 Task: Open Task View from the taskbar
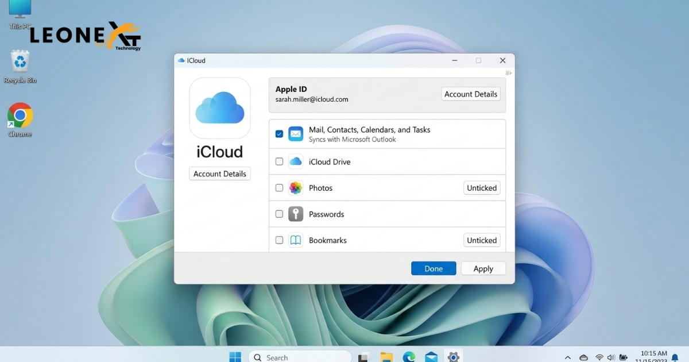point(363,357)
